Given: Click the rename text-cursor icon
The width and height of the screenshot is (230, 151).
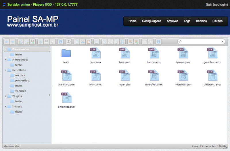Looking at the screenshot, I should 111,42.
